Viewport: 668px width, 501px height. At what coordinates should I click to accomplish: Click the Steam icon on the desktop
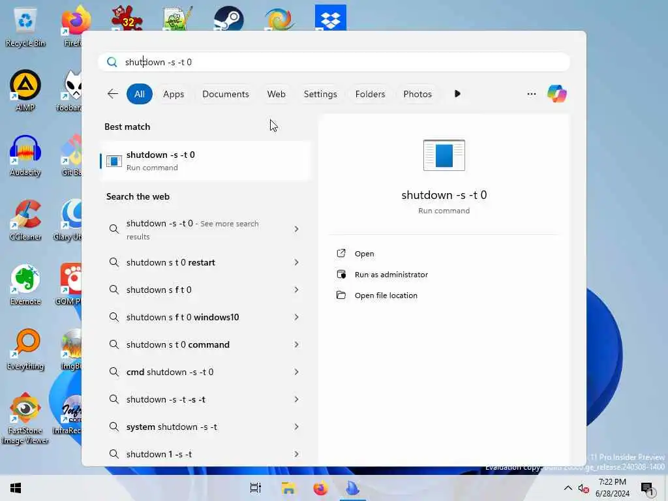[x=229, y=18]
